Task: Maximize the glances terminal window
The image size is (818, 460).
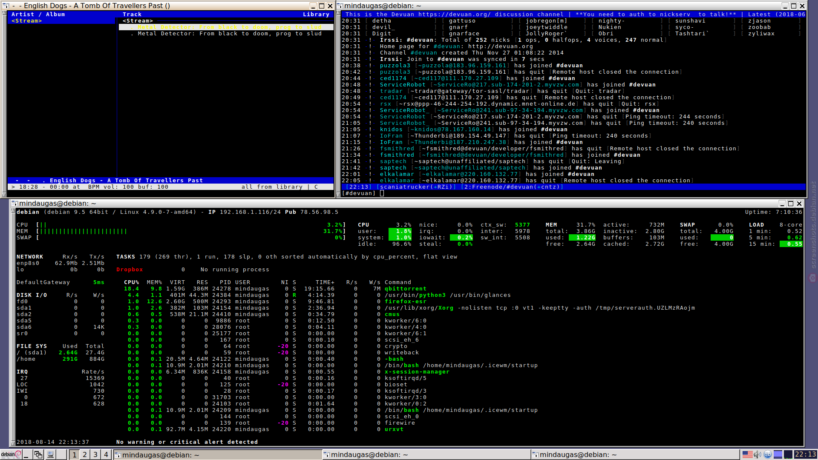Action: click(x=791, y=203)
